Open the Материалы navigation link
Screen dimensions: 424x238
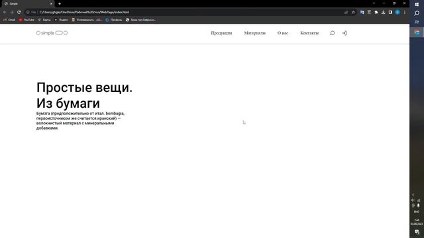tap(254, 33)
